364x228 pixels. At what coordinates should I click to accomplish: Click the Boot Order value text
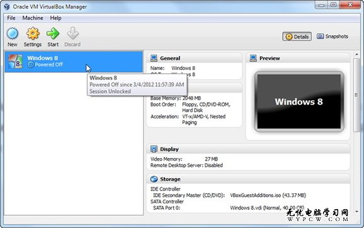(206, 107)
